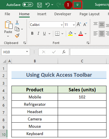Open the Page Layout tab

pyautogui.click(x=89, y=14)
